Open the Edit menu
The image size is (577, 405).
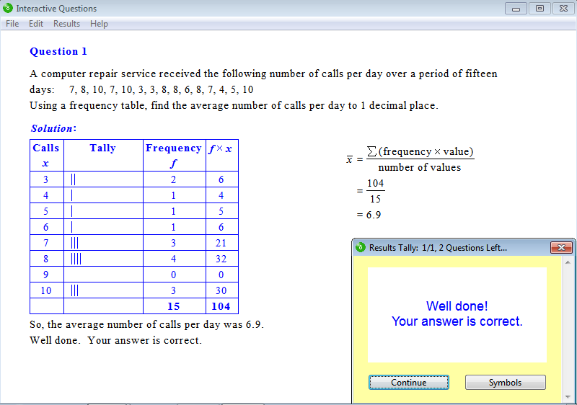[35, 24]
